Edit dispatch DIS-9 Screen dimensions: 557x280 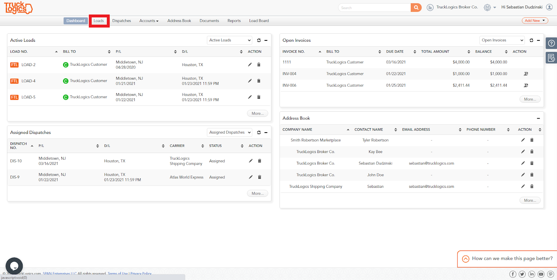point(251,177)
